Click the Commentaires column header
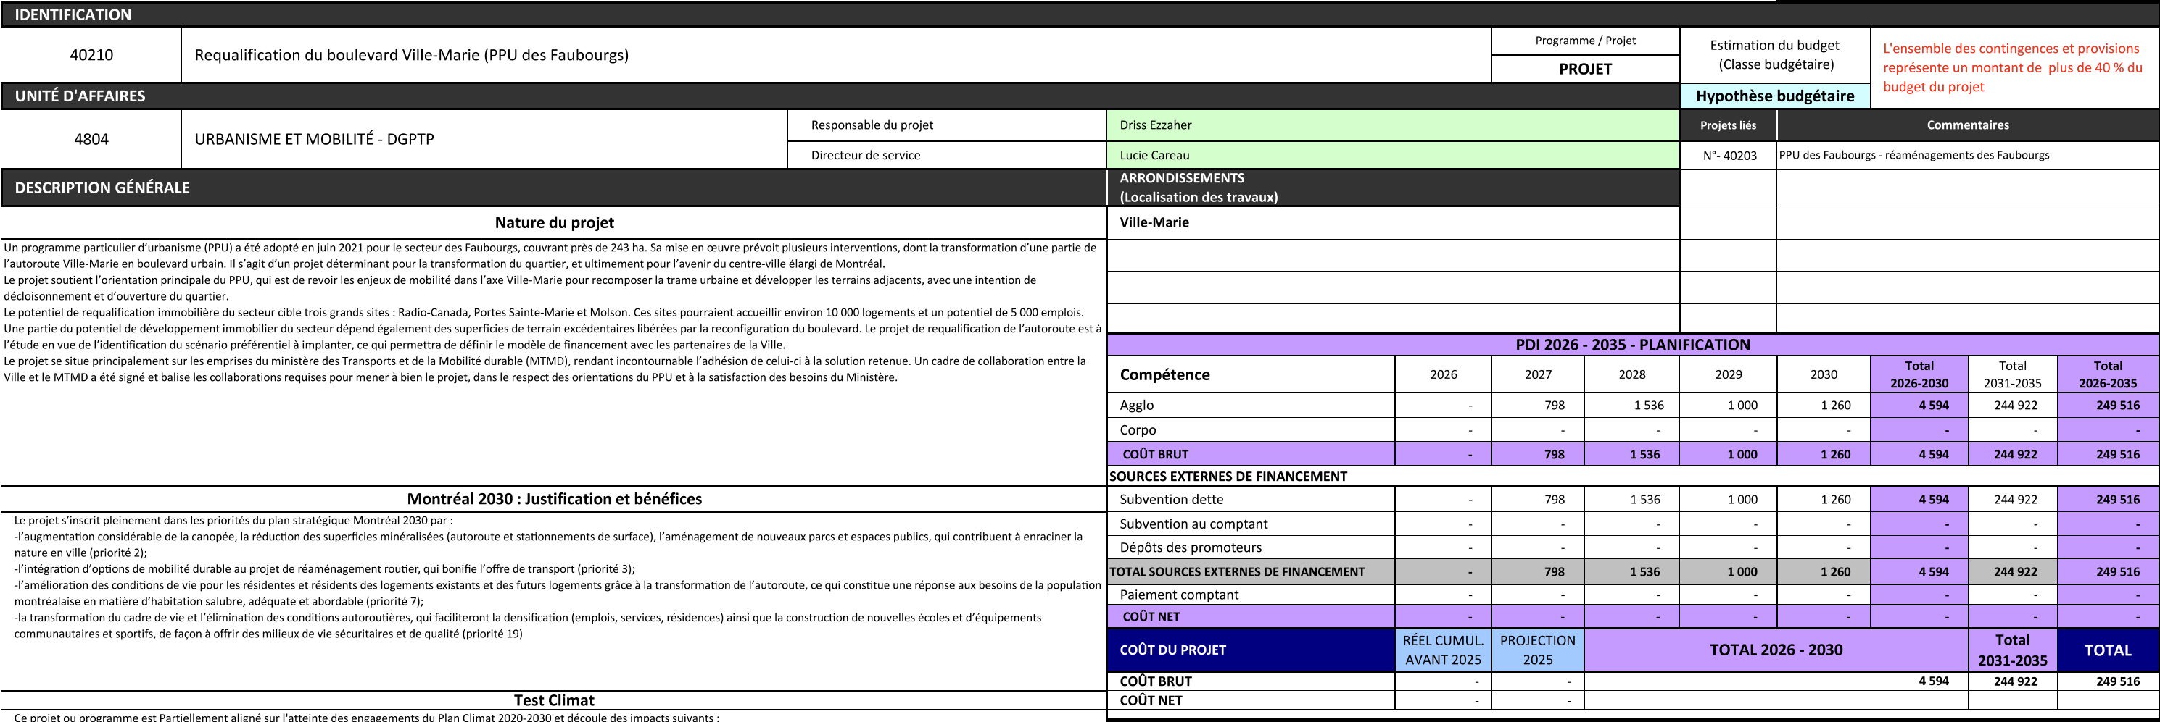This screenshot has height=722, width=2160. coord(1967,125)
